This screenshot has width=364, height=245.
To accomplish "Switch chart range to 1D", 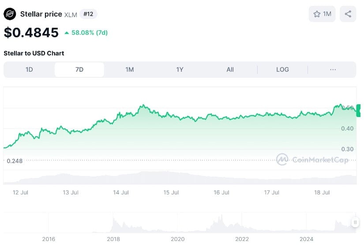I will pos(29,69).
